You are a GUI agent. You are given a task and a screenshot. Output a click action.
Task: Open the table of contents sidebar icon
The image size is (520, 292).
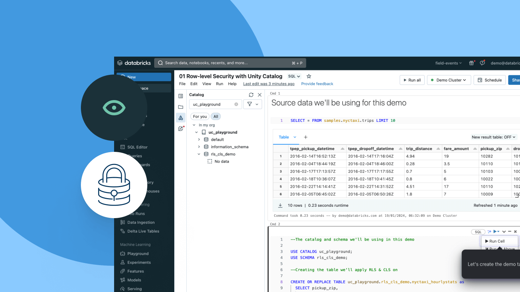click(180, 96)
